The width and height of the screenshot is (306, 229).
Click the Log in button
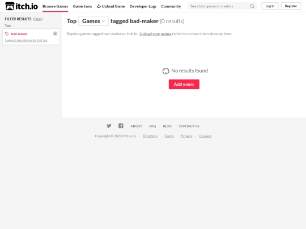tap(270, 6)
